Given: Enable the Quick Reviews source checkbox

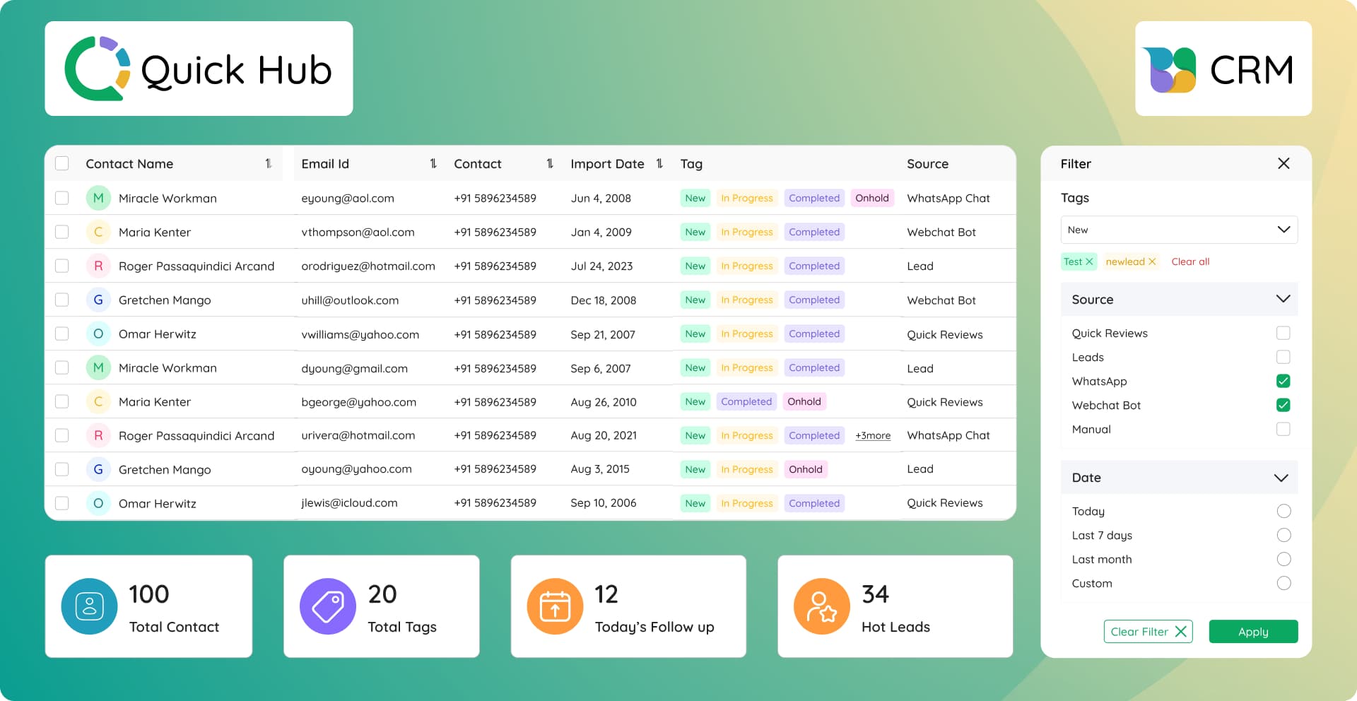Looking at the screenshot, I should coord(1283,332).
